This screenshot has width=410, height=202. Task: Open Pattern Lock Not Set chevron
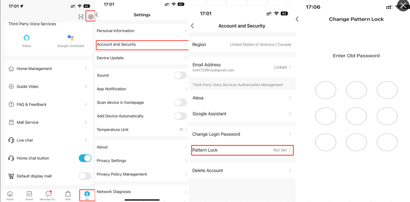click(290, 150)
